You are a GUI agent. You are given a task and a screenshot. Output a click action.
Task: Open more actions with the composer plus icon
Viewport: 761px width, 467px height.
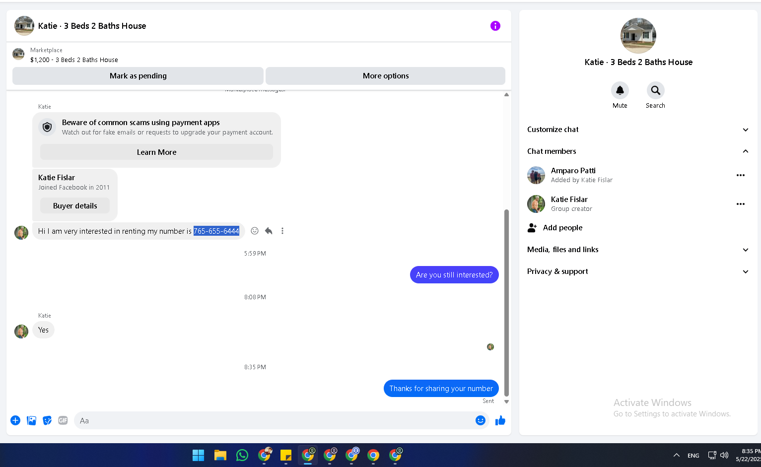pos(15,420)
